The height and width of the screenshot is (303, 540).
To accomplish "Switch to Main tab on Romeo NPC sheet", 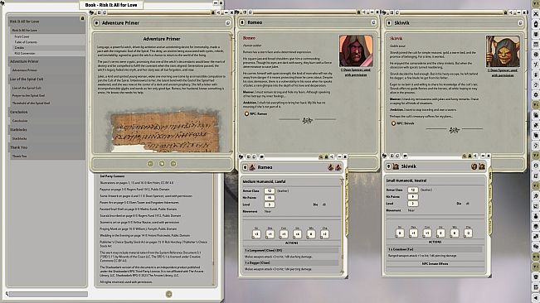I will 347,176.
